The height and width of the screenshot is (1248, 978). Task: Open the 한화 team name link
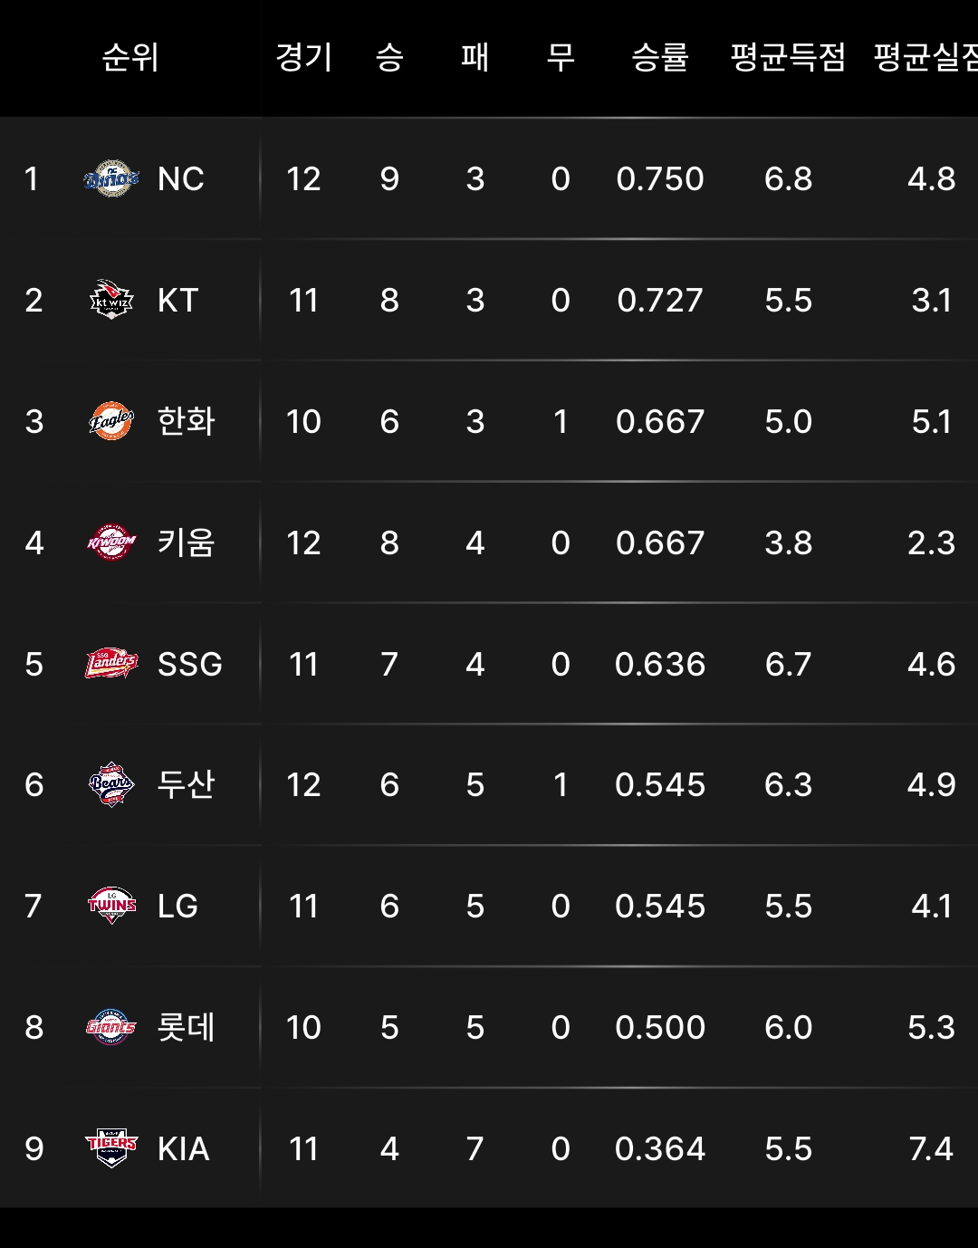186,421
